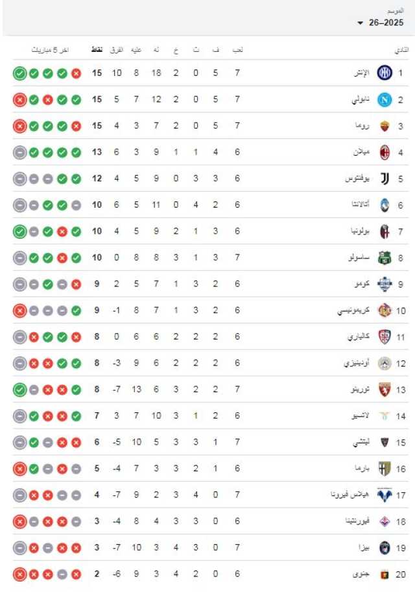
Task: Click the Inter club crest
Action: point(385,73)
